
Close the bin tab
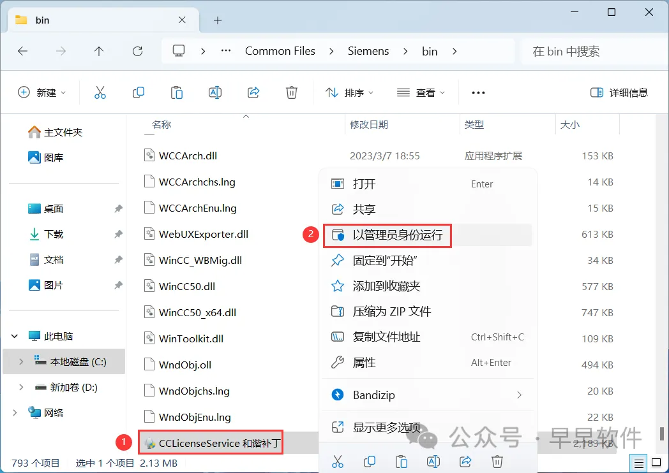182,20
